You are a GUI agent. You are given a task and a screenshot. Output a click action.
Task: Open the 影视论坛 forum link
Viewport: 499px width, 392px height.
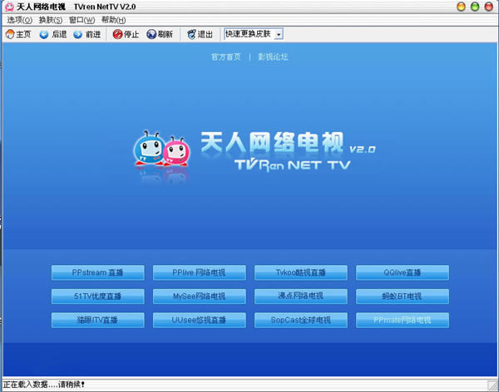272,57
